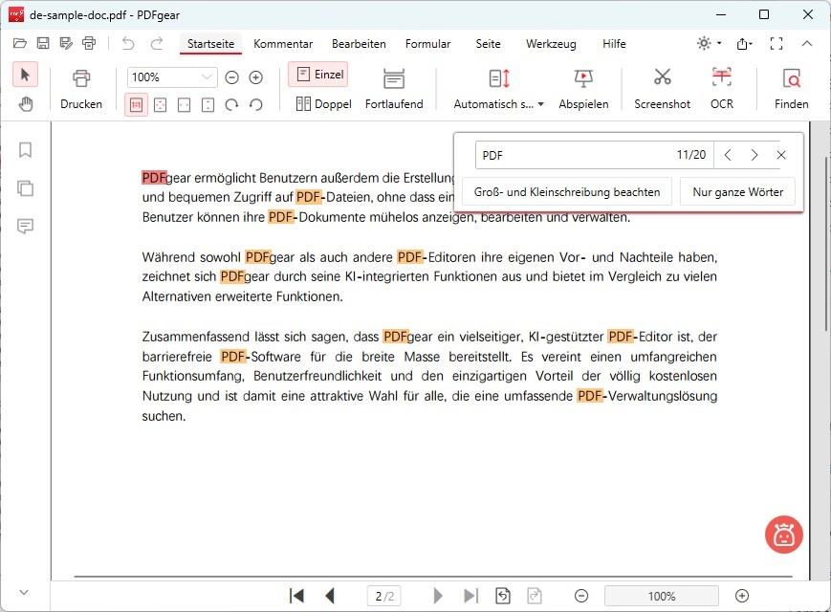Start Abspielen presentation mode
Viewport: 831px width, 612px height.
583,89
